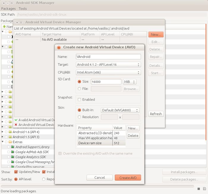Click the Target Name column header
Image resolution: width=208 pixels, height=194 pixels.
click(x=60, y=34)
